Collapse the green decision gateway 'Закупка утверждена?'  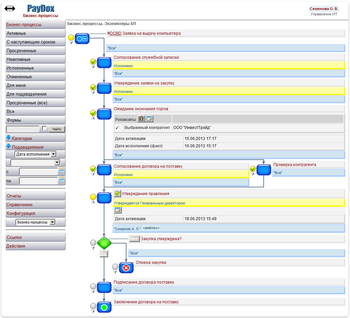click(104, 243)
